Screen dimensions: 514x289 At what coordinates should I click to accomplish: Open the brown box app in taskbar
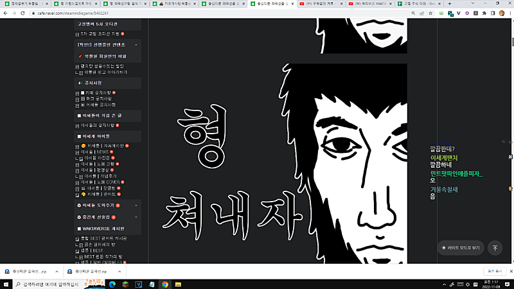[x=125, y=285]
